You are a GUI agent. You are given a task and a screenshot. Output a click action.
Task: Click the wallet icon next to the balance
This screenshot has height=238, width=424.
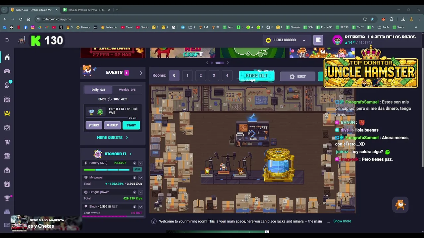[x=318, y=40]
